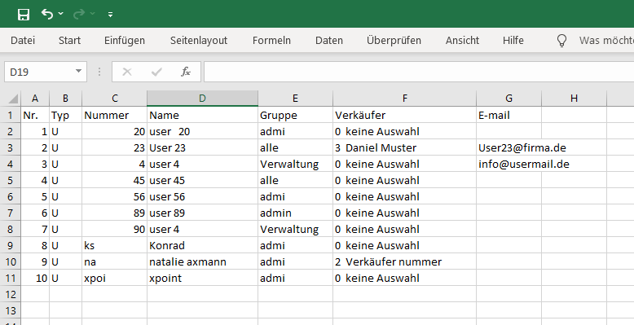Screen dimensions: 634x325
Task: Open the Undo history dropdown arrow
Action: [x=60, y=14]
